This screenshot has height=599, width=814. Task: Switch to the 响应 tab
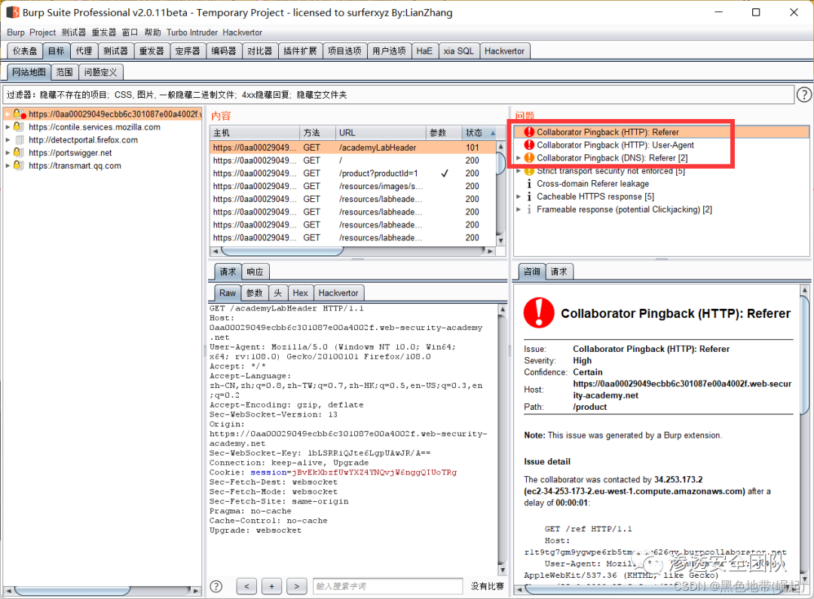(x=255, y=271)
